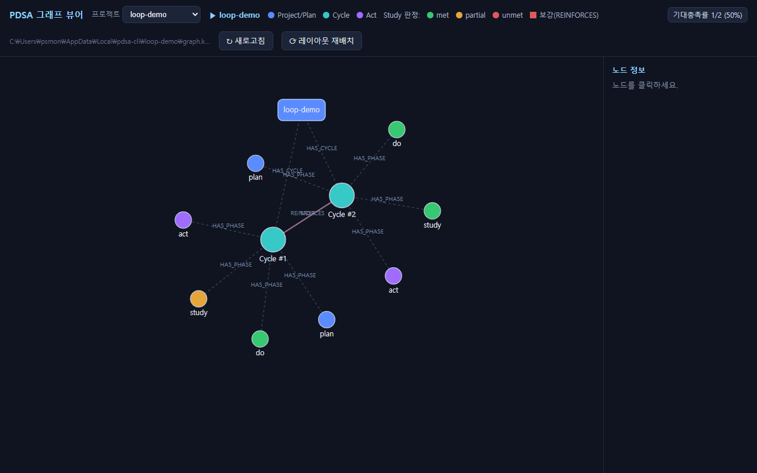Click the partial orange legend dot
This screenshot has width=757, height=473.
(459, 15)
